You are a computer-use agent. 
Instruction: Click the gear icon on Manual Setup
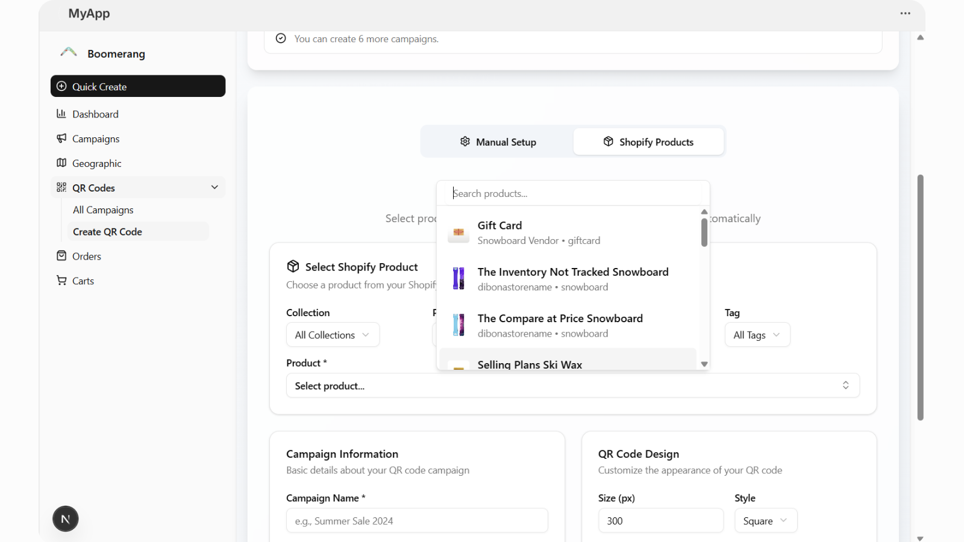point(465,141)
